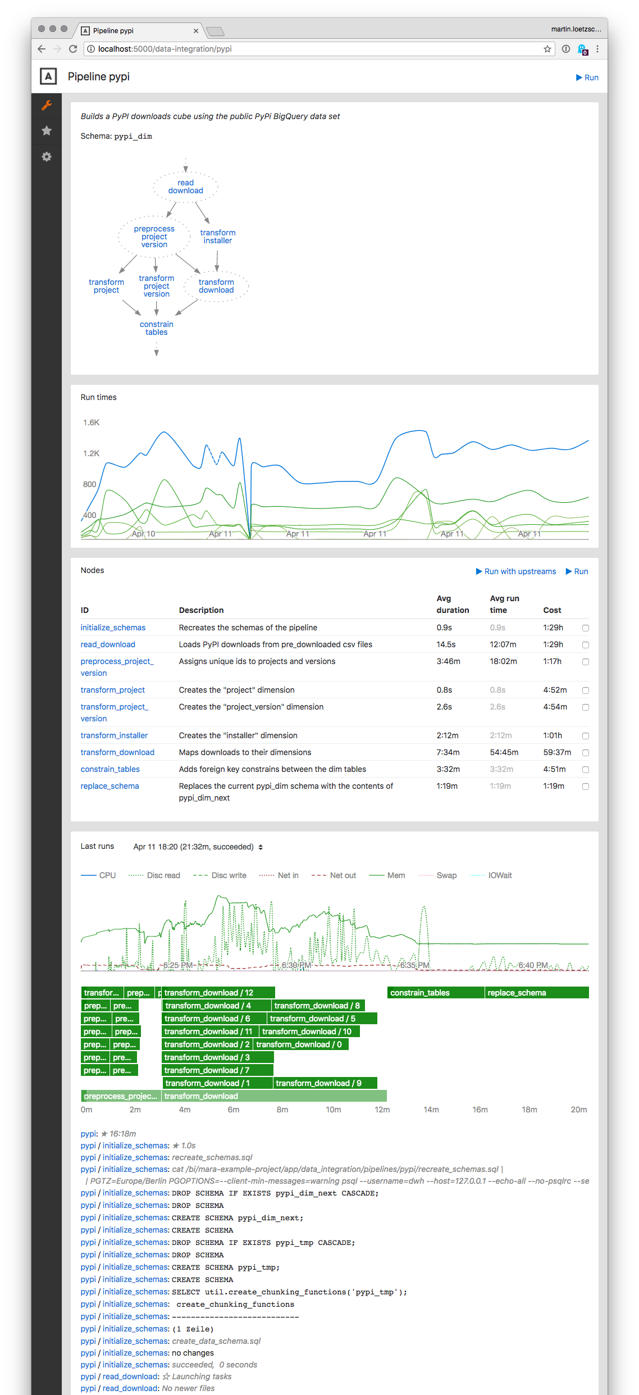Viewport: 639px width, 1395px height.
Task: Open transform_download node link in table
Action: (117, 752)
